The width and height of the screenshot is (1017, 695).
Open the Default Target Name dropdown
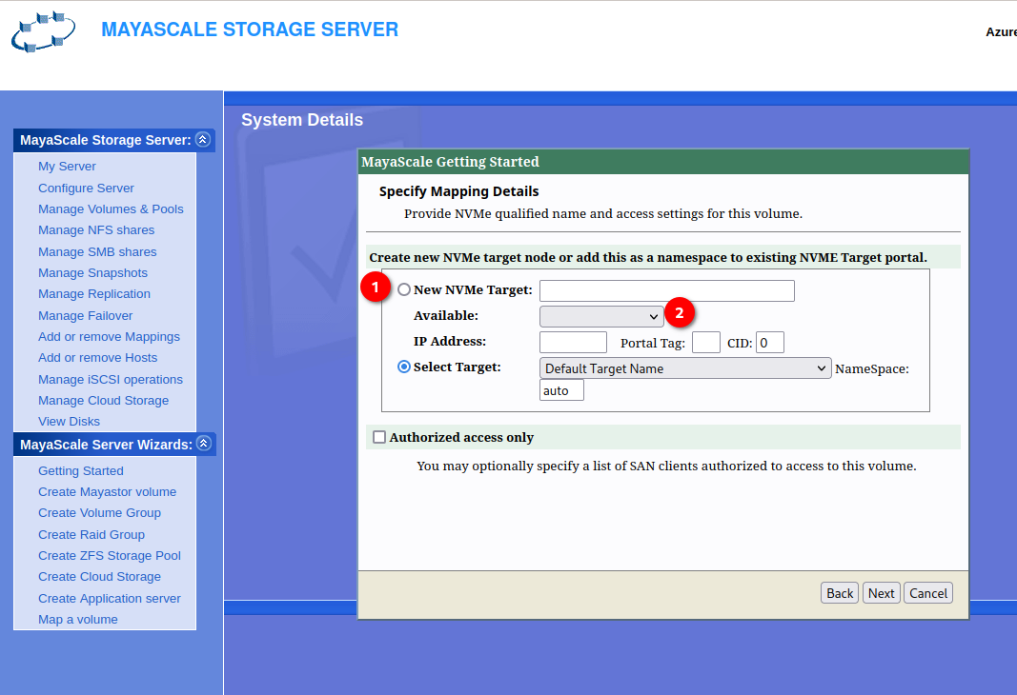[x=684, y=368]
